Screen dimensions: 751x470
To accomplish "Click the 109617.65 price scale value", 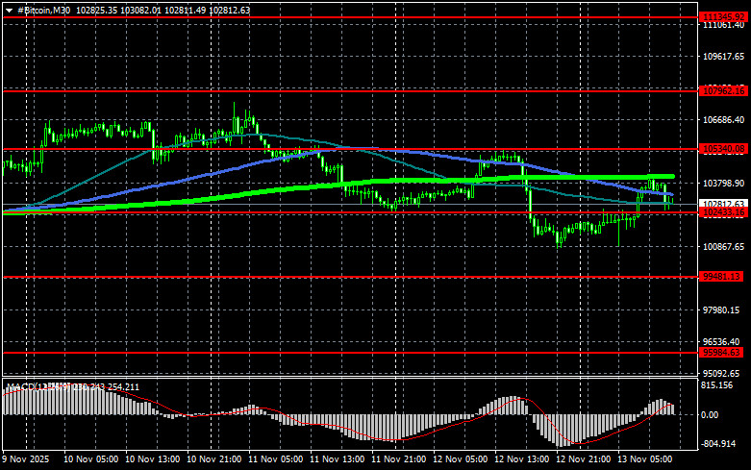I will click(x=723, y=57).
